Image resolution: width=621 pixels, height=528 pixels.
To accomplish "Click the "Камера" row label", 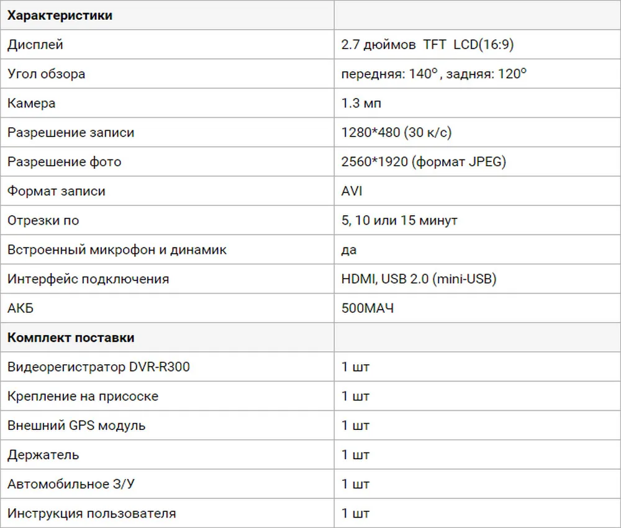I will (32, 103).
